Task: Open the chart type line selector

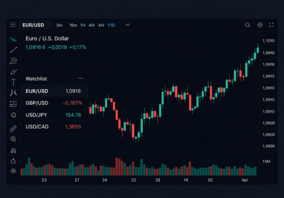Action: (128, 25)
